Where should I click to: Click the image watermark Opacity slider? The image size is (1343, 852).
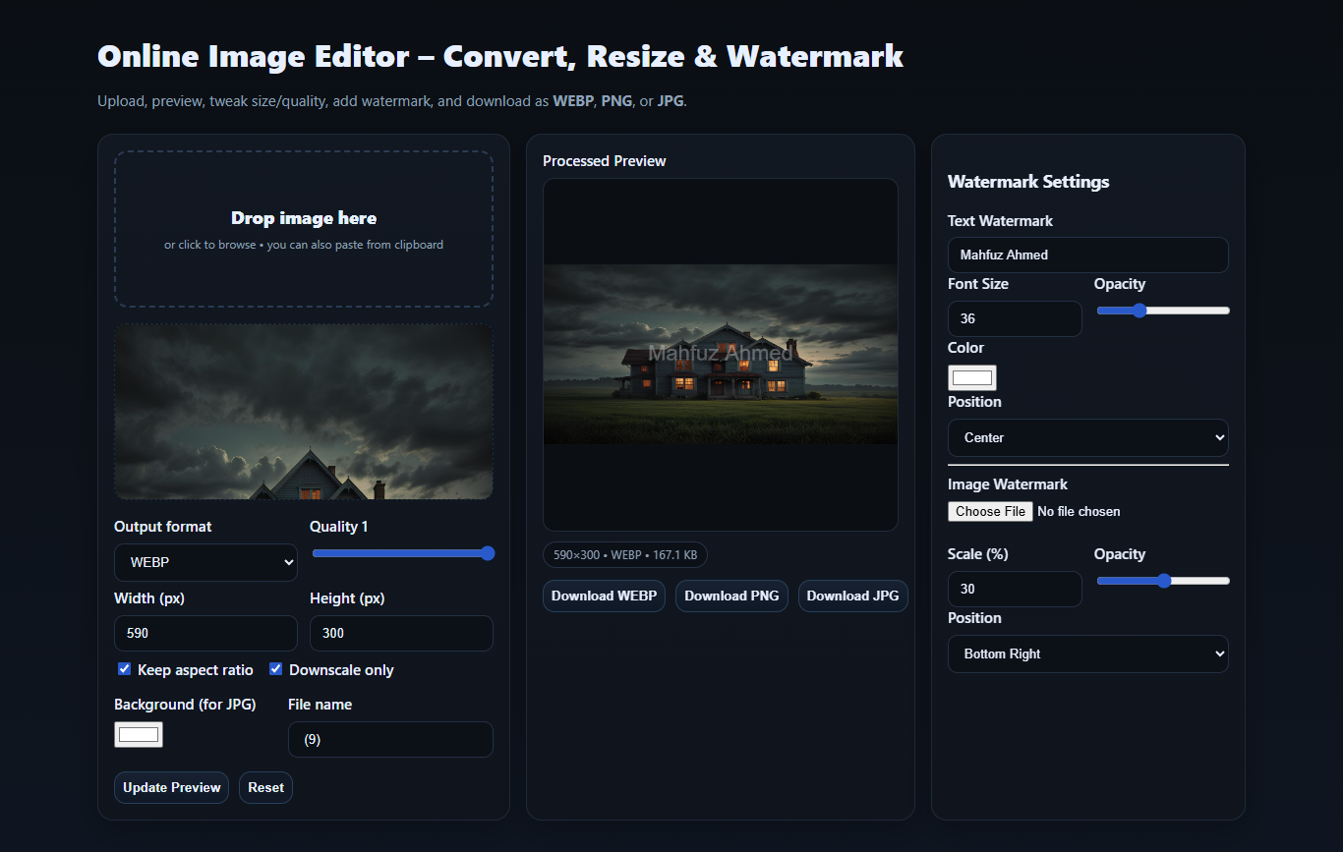click(x=1163, y=581)
